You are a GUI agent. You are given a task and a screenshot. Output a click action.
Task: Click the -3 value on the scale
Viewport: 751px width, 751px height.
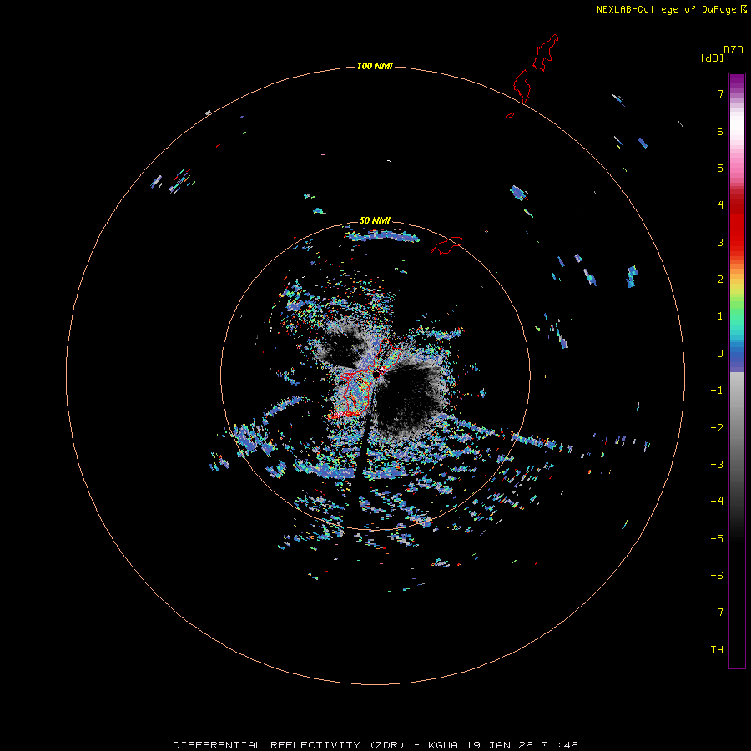point(717,465)
